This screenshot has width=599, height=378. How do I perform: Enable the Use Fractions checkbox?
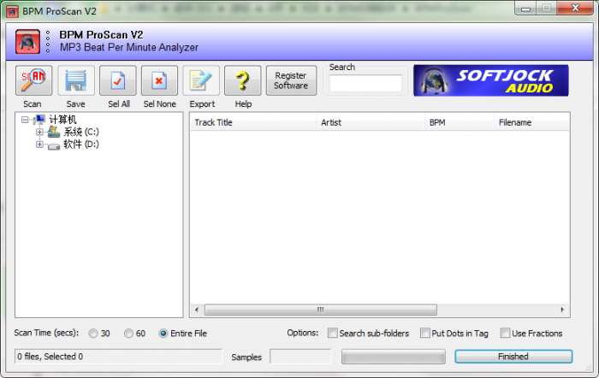[x=505, y=334]
